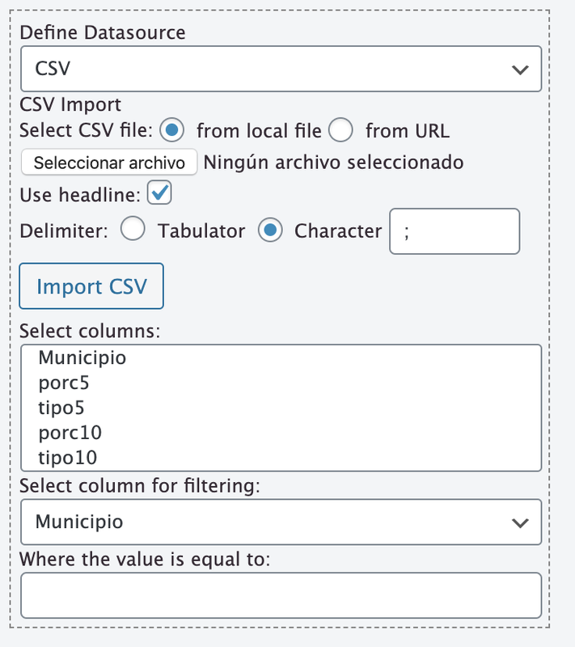Viewport: 575px width, 647px height.
Task: Toggle the Use headline checkbox
Action: point(159,193)
